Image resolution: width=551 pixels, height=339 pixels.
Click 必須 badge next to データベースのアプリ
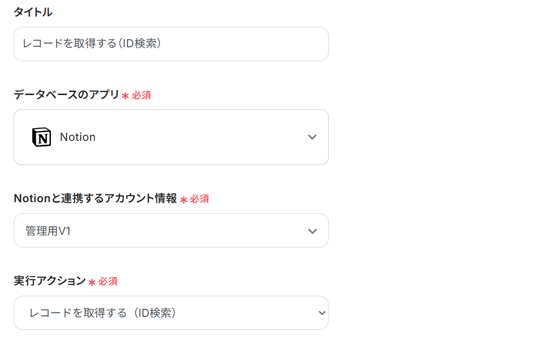(142, 95)
